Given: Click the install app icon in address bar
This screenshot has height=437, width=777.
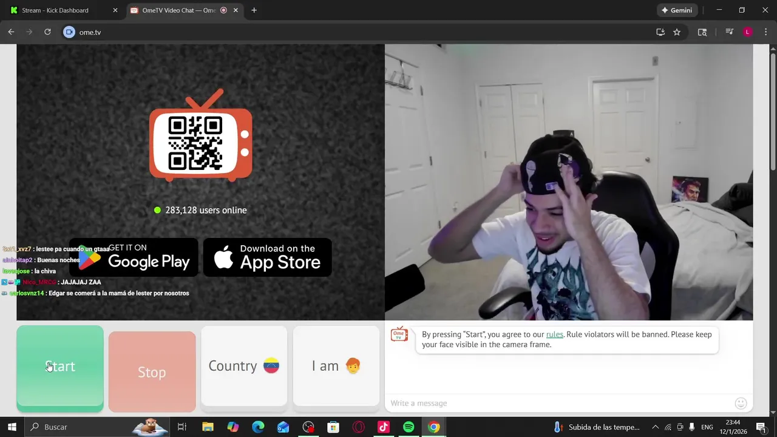Looking at the screenshot, I should 660,32.
